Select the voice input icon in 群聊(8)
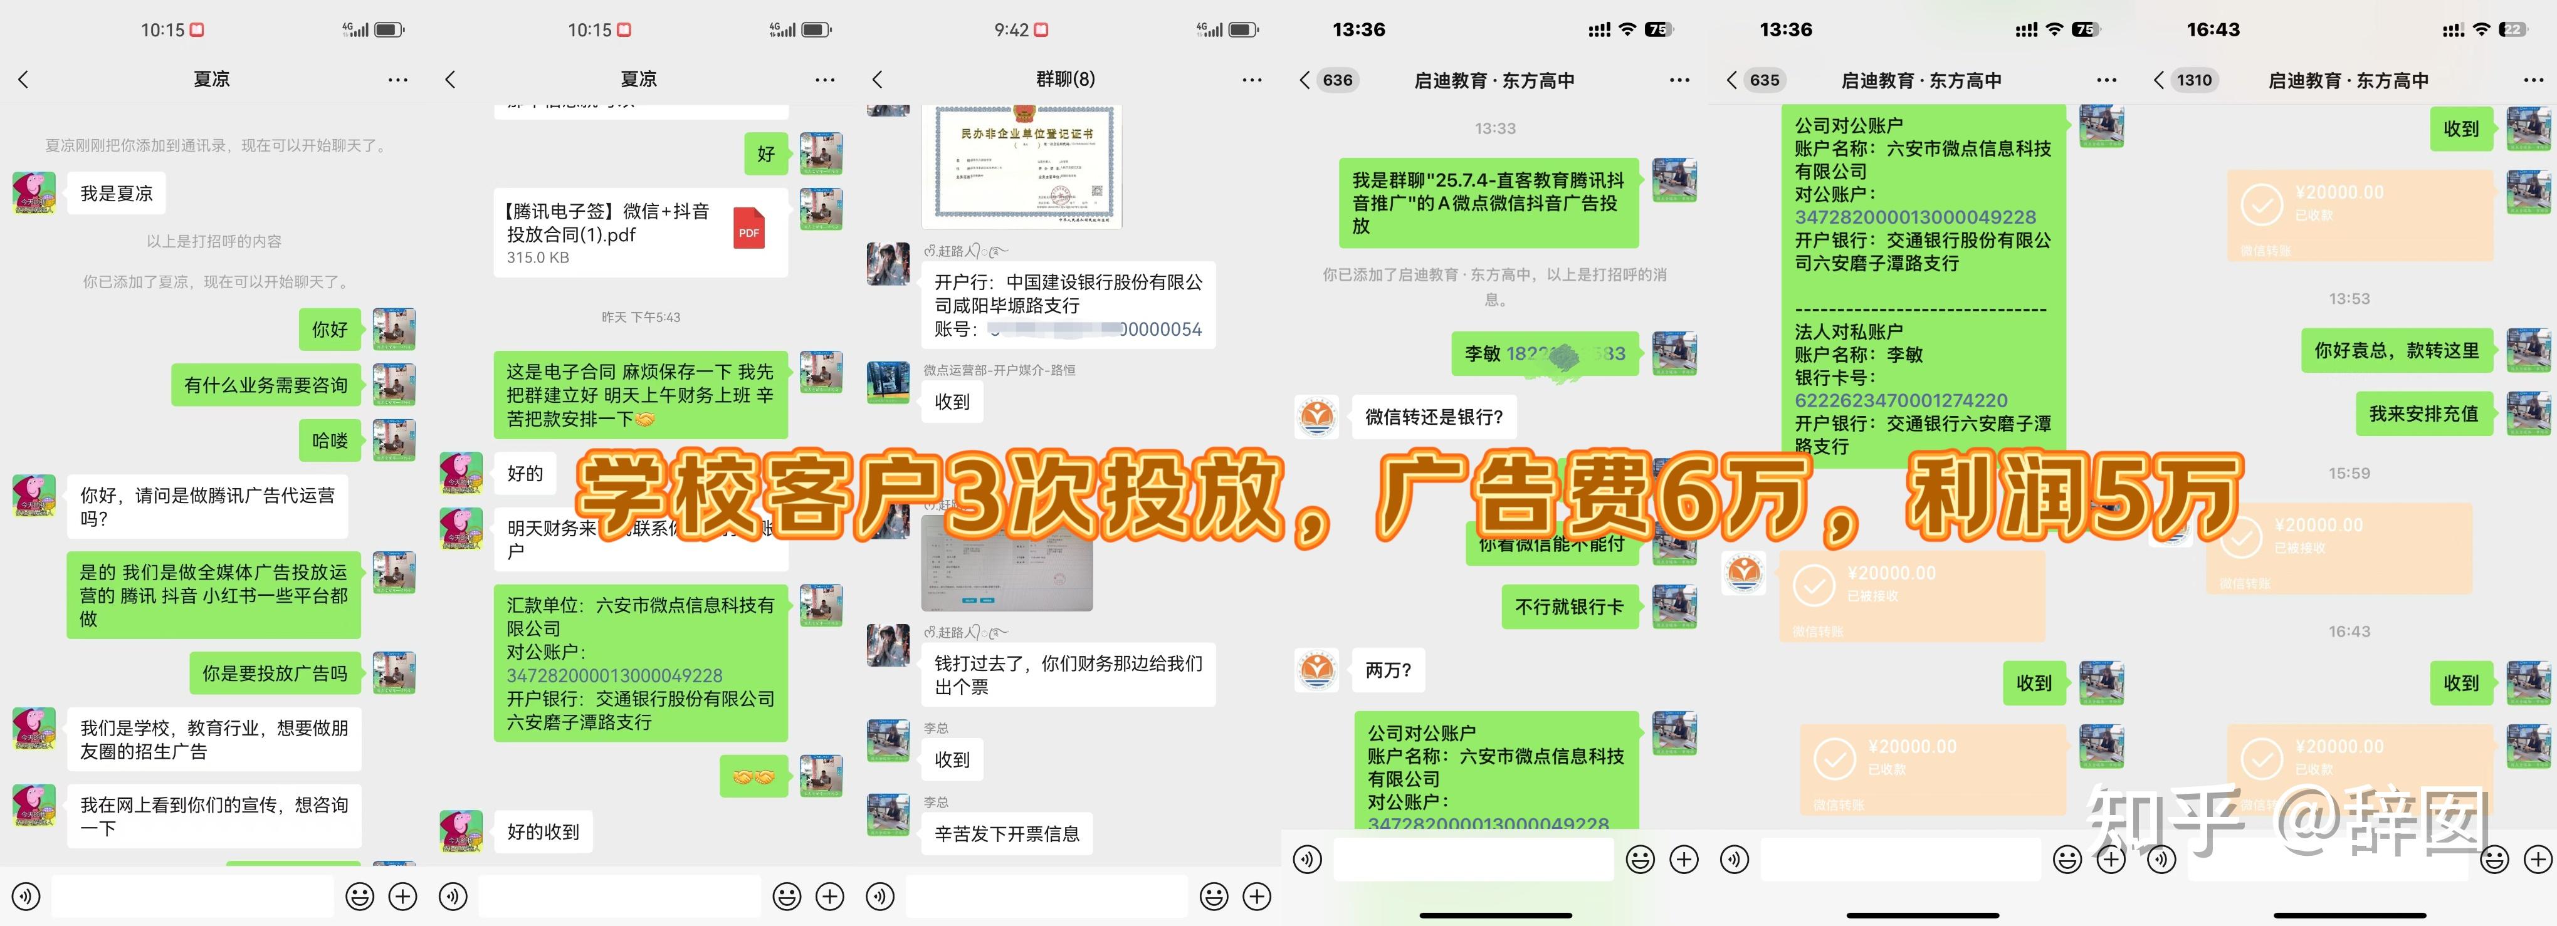 (879, 895)
